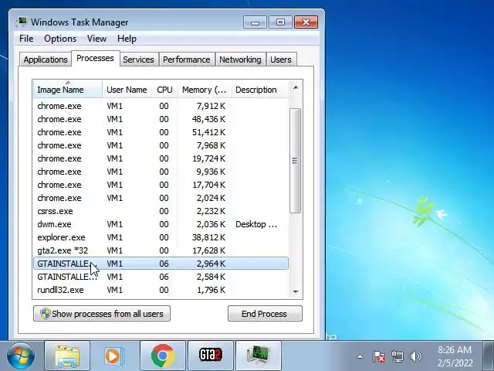Open the View menu
Image resolution: width=494 pixels, height=371 pixels.
pos(96,39)
